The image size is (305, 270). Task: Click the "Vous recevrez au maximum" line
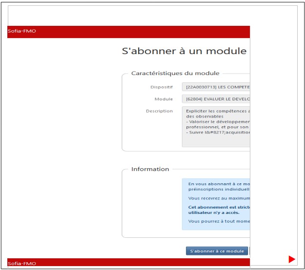219,198
